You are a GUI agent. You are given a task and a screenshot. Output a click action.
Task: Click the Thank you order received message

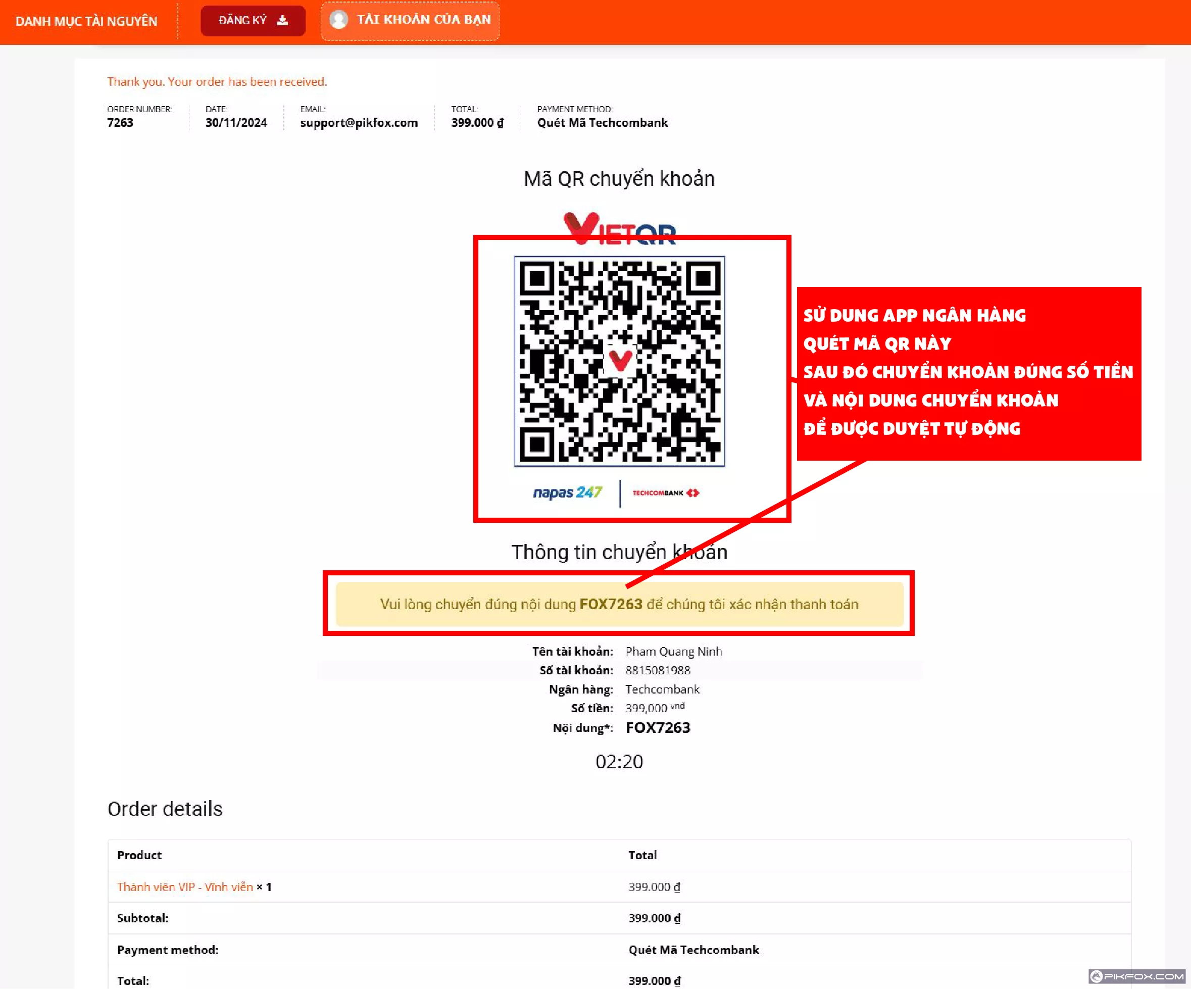click(217, 82)
